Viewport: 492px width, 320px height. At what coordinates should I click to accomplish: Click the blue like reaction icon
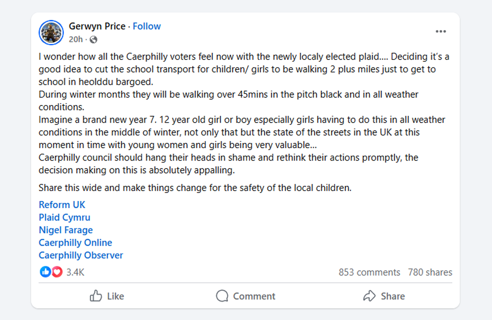45,272
